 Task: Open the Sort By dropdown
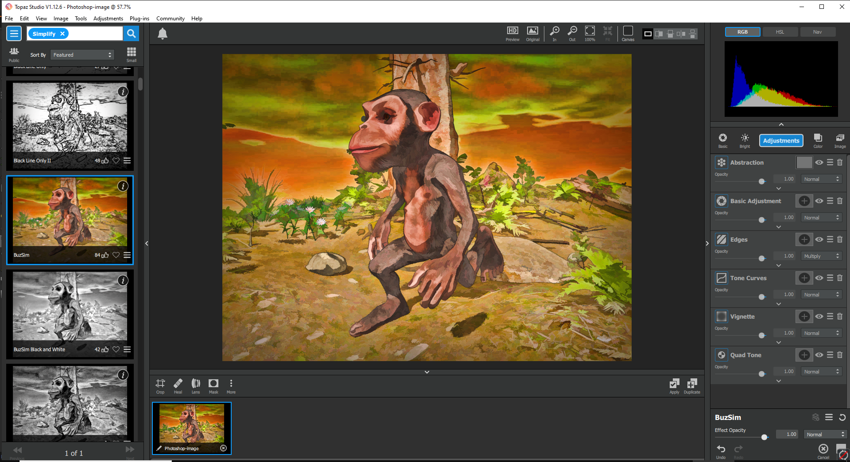pyautogui.click(x=82, y=54)
